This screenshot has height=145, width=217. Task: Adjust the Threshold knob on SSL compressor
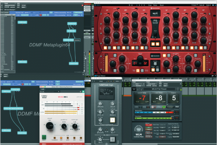point(100,103)
